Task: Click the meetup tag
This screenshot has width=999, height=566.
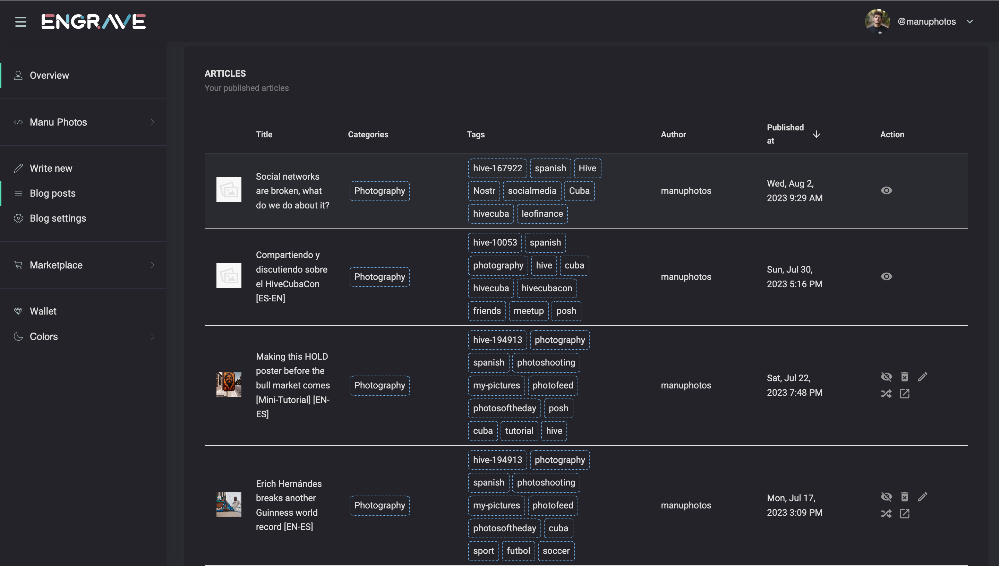Action: pos(529,311)
